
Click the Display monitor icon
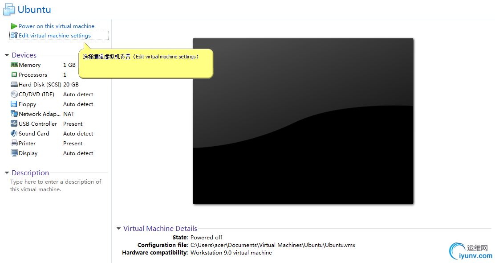point(14,153)
